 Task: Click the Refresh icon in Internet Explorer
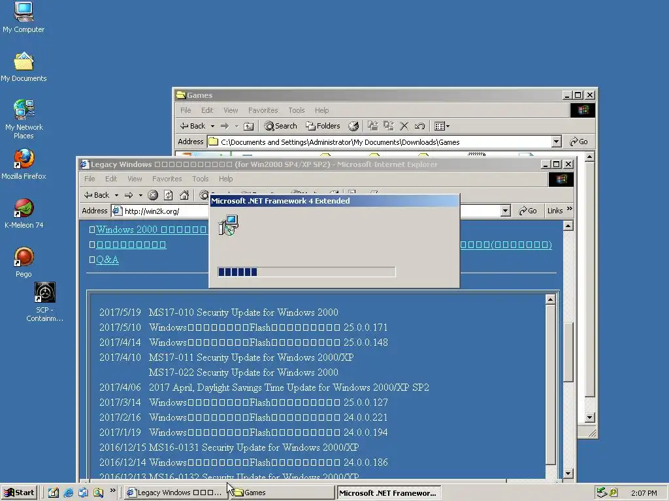pos(169,195)
